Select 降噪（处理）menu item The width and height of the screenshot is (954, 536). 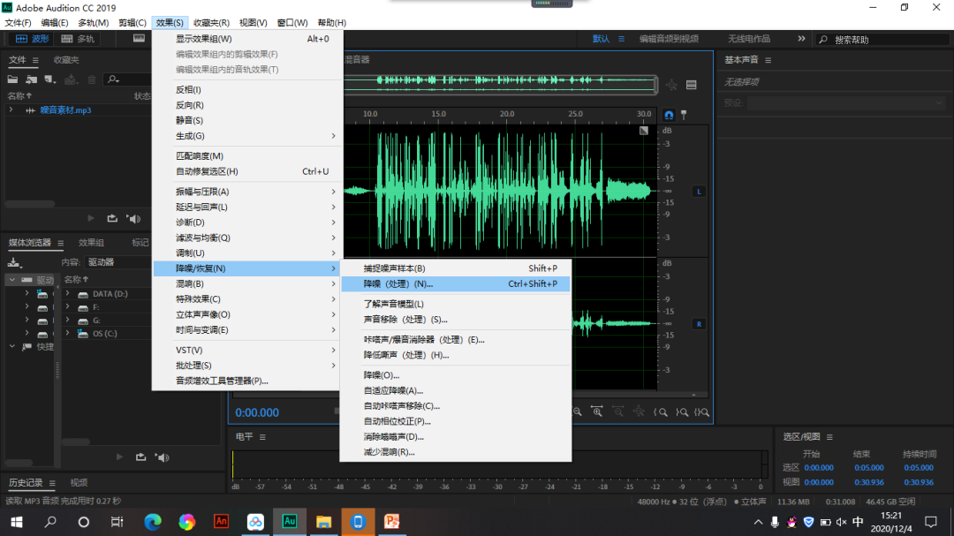tap(456, 284)
